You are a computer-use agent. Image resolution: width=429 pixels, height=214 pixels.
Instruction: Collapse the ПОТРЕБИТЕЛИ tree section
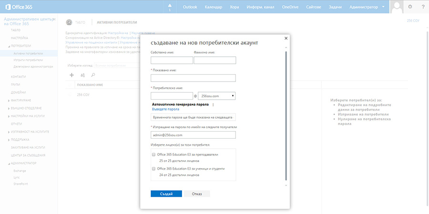[x=9, y=46]
